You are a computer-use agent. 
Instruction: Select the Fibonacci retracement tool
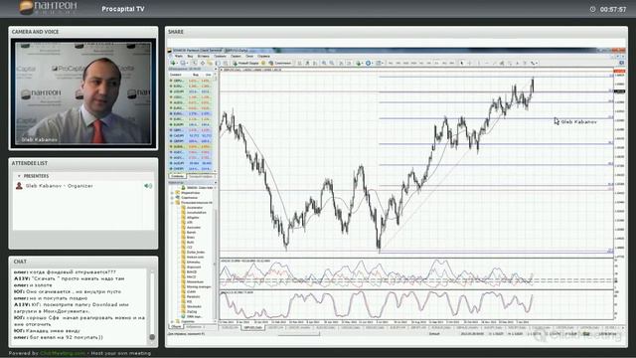(x=510, y=63)
